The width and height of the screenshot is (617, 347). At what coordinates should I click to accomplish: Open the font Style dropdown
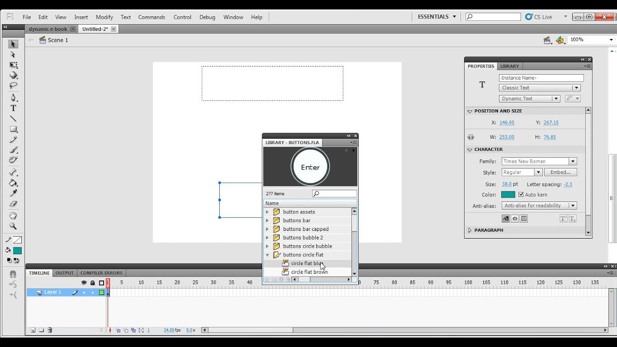522,172
